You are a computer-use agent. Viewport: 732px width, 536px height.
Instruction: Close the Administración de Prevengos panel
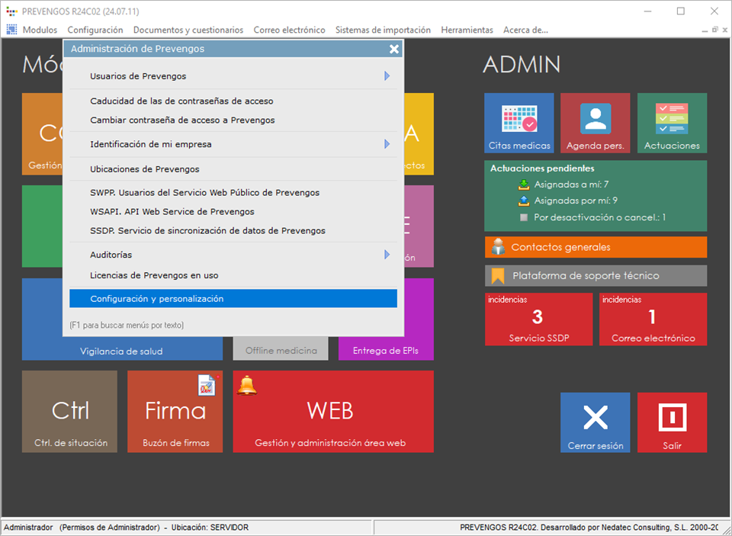[393, 49]
